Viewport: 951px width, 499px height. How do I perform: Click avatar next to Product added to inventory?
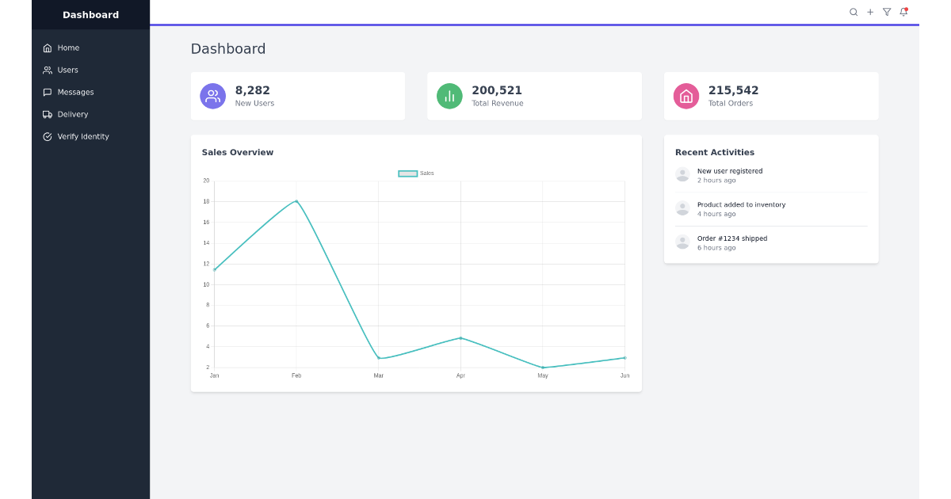682,208
